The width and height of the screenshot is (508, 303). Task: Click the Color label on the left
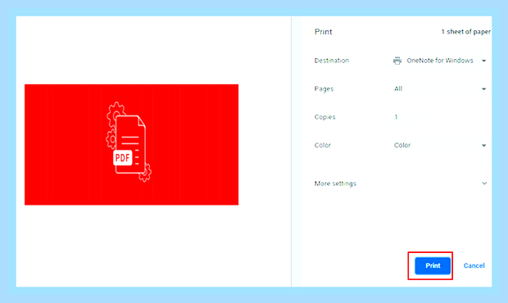(322, 145)
